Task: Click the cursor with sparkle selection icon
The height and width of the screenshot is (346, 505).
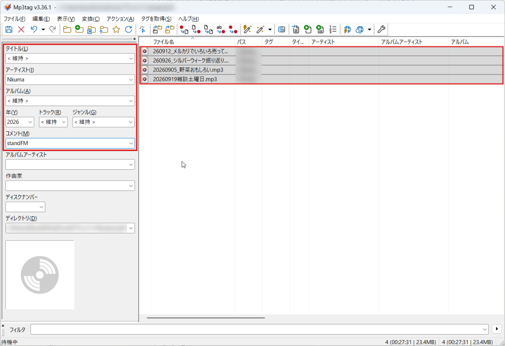Action: (143, 30)
